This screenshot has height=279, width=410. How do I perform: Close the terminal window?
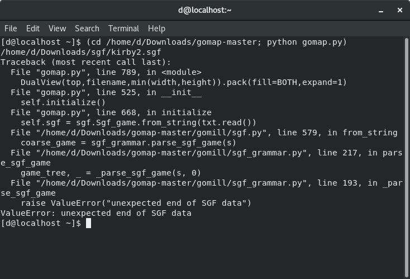tap(399, 10)
